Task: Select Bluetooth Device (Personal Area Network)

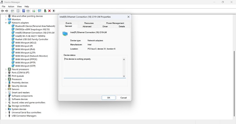Action: coord(35,26)
